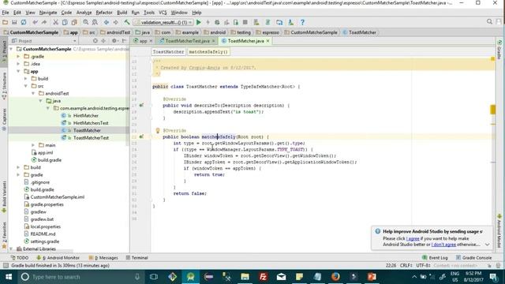Open the Project view selector dropdown
This screenshot has height=284, width=505.
pyautogui.click(x=44, y=41)
